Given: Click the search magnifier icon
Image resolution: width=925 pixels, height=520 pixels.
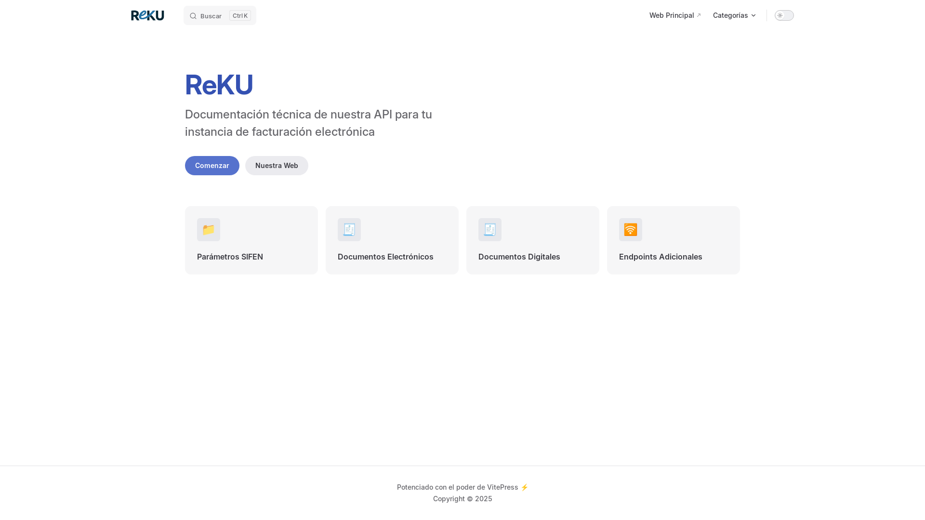Looking at the screenshot, I should [x=193, y=16].
